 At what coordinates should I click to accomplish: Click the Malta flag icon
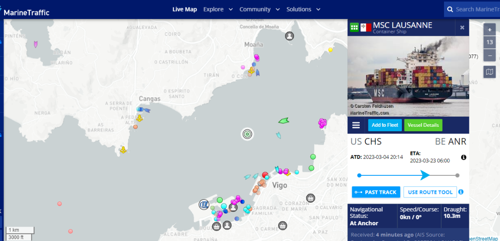[366, 27]
